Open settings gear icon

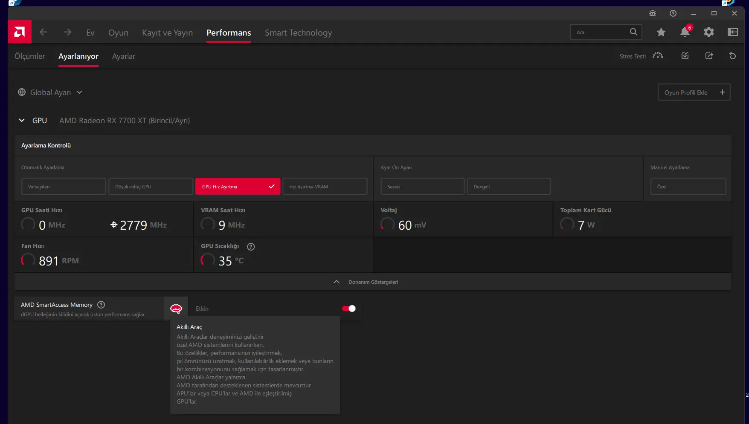click(x=709, y=32)
